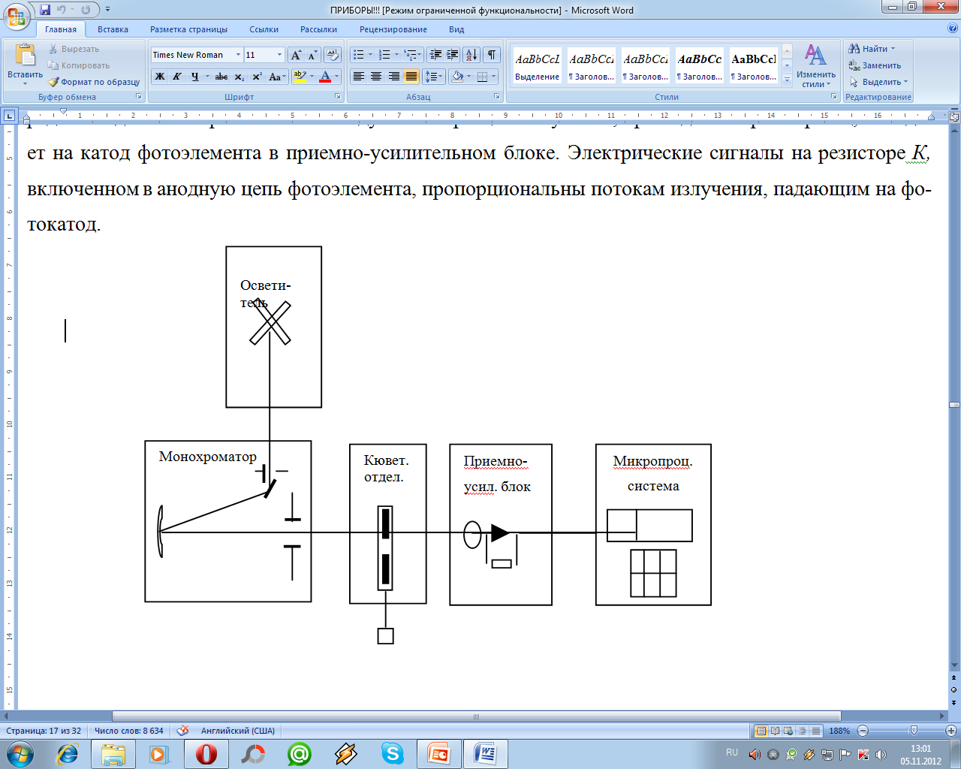Click spelling check icon in status bar
Viewport: 961px width, 769px height.
(x=182, y=731)
